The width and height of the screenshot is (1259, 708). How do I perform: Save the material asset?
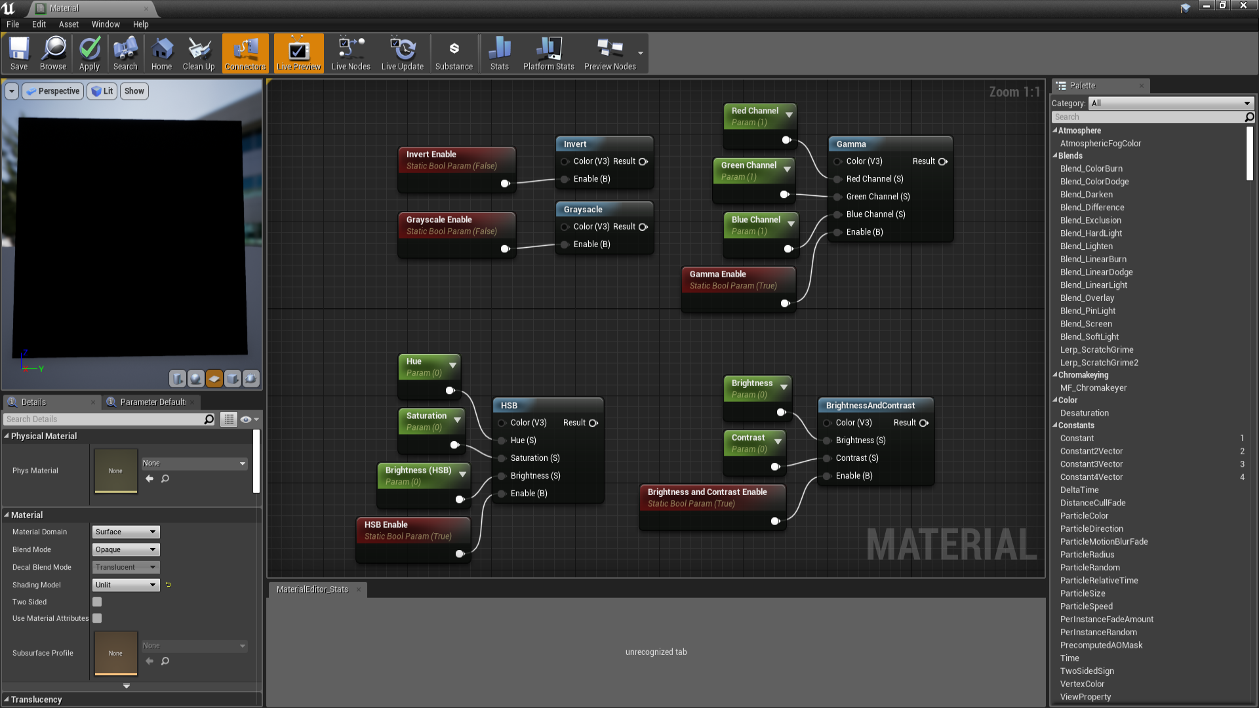[x=18, y=52]
